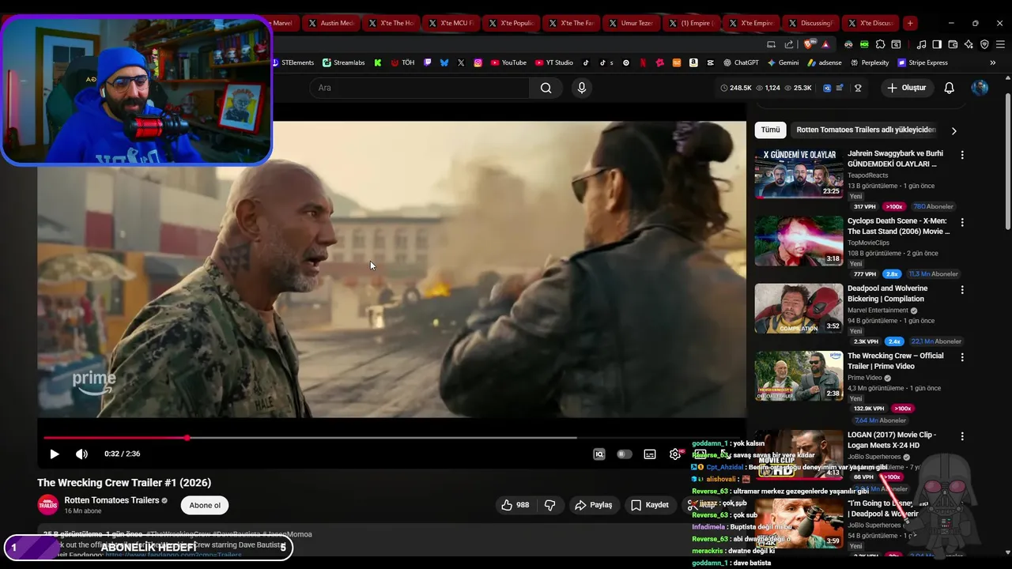
Task: Open menu for the LOGAN (2017) Movie Clip
Action: [962, 436]
